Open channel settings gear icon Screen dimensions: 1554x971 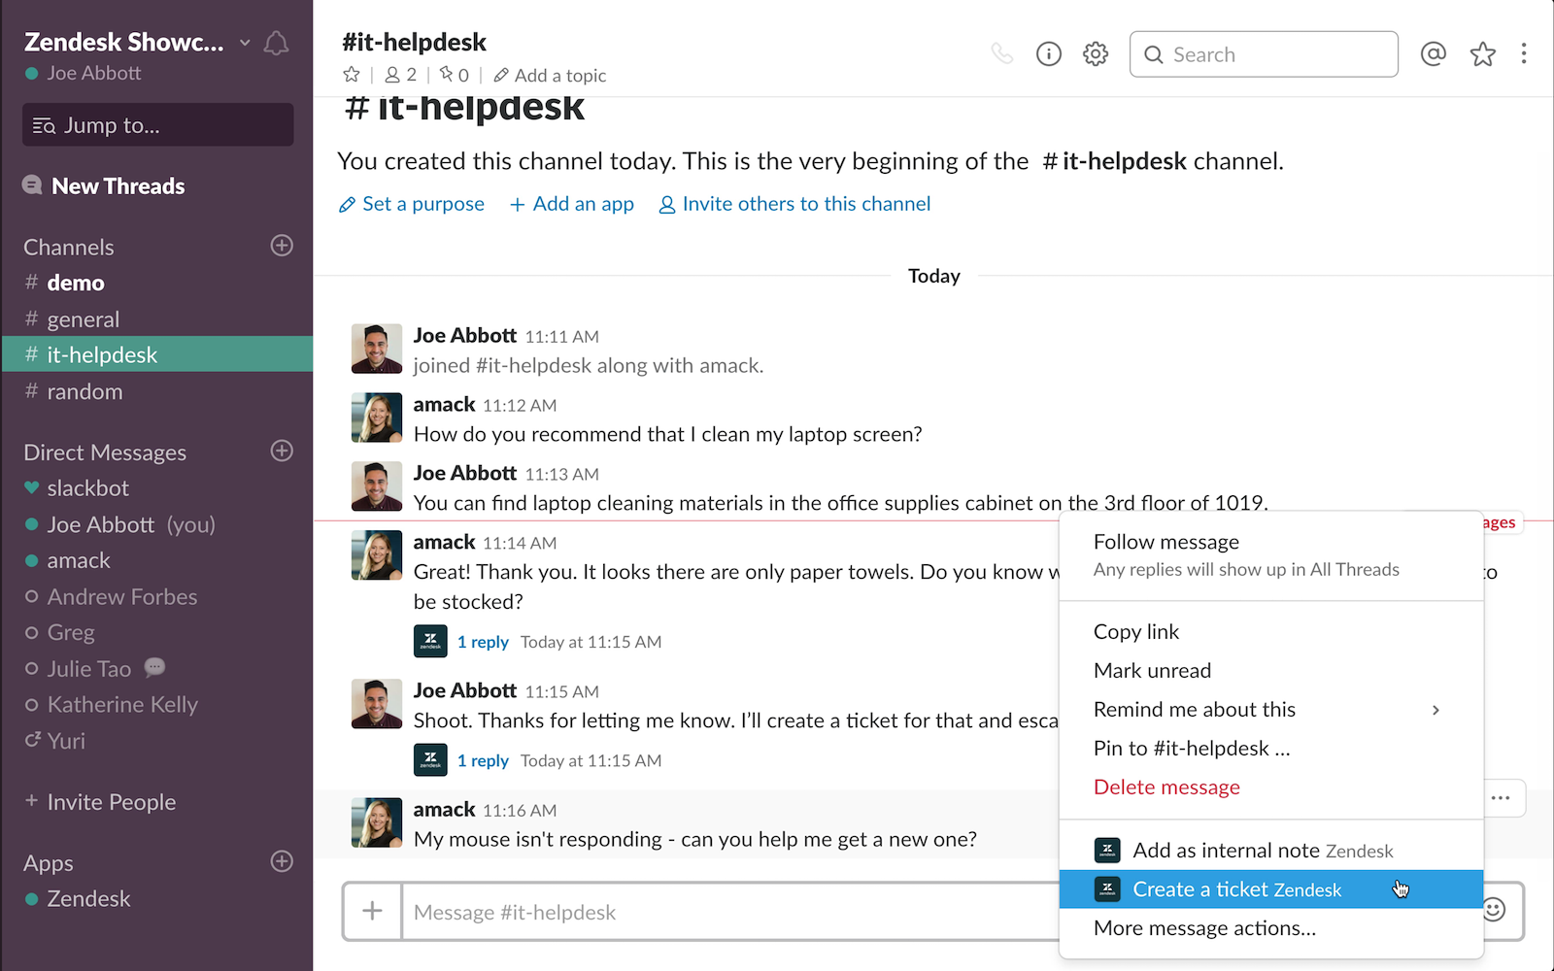pos(1096,54)
